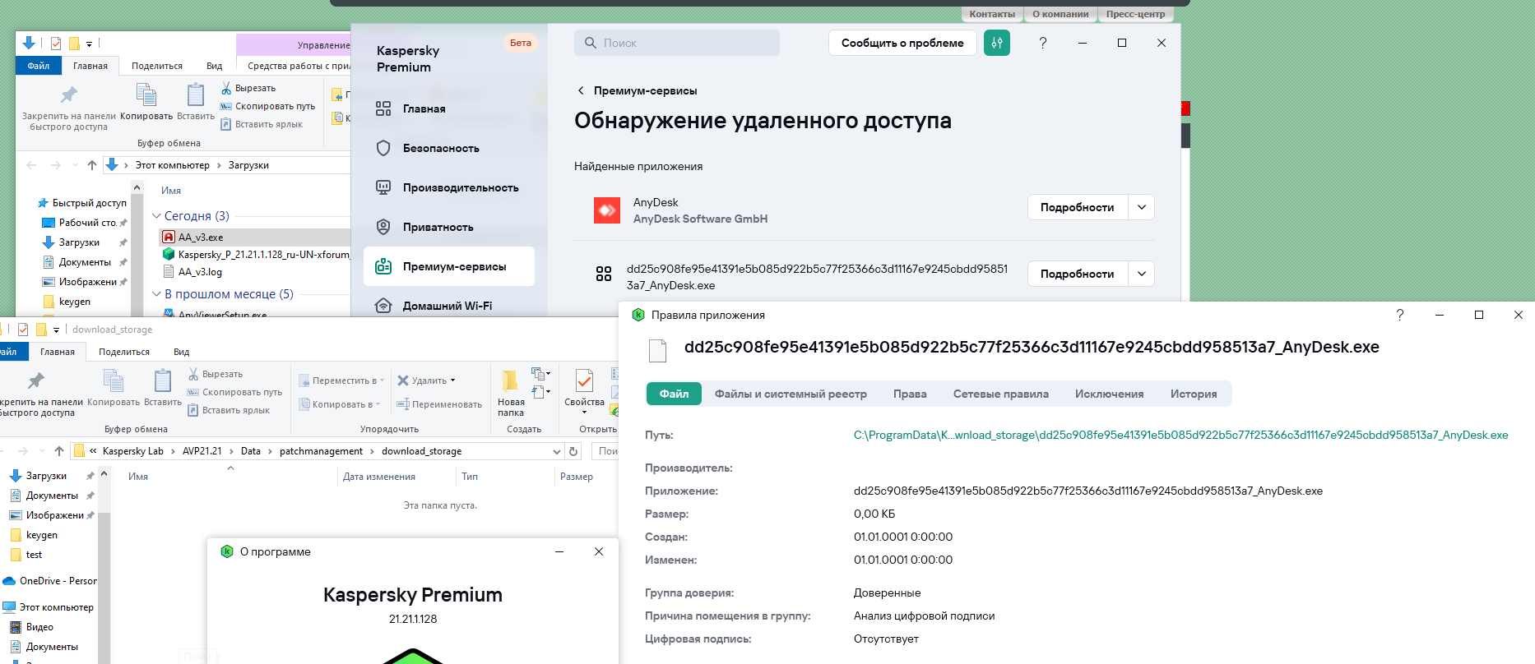Screen dimensions: 1535x664
Task: Open the Исключения tab
Action: (1109, 394)
